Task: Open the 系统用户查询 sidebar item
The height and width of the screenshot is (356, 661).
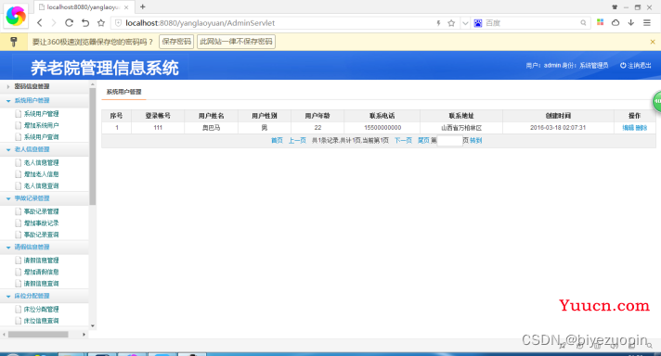Action: click(41, 137)
